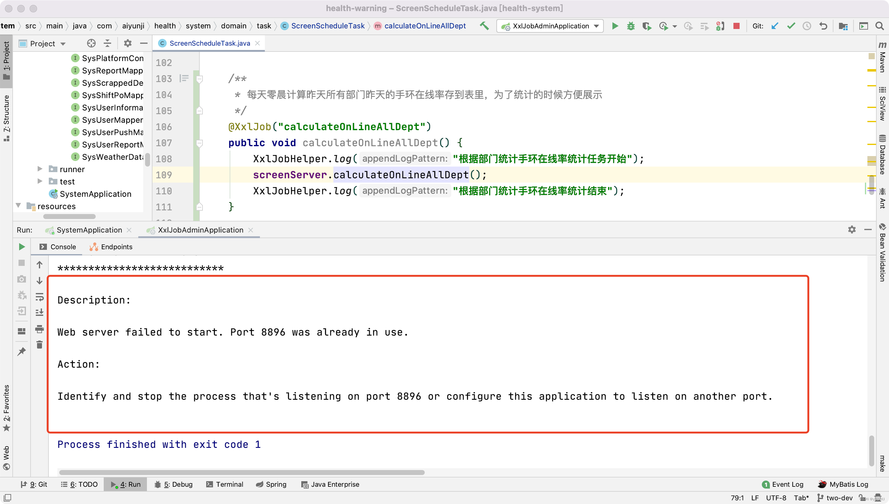Click the Git commit checkmark icon
The height and width of the screenshot is (504, 889).
point(791,26)
